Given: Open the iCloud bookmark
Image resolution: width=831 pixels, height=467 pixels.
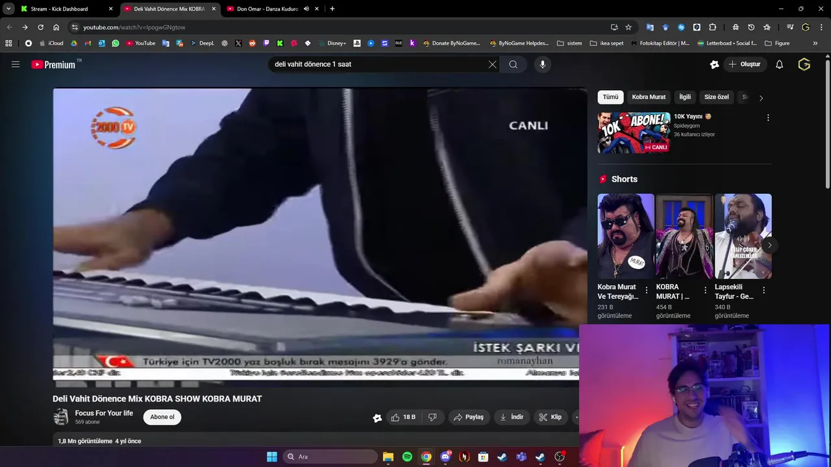Looking at the screenshot, I should [51, 43].
